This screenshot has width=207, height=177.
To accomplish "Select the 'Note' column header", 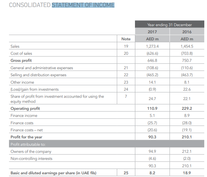I will (x=126, y=39).
